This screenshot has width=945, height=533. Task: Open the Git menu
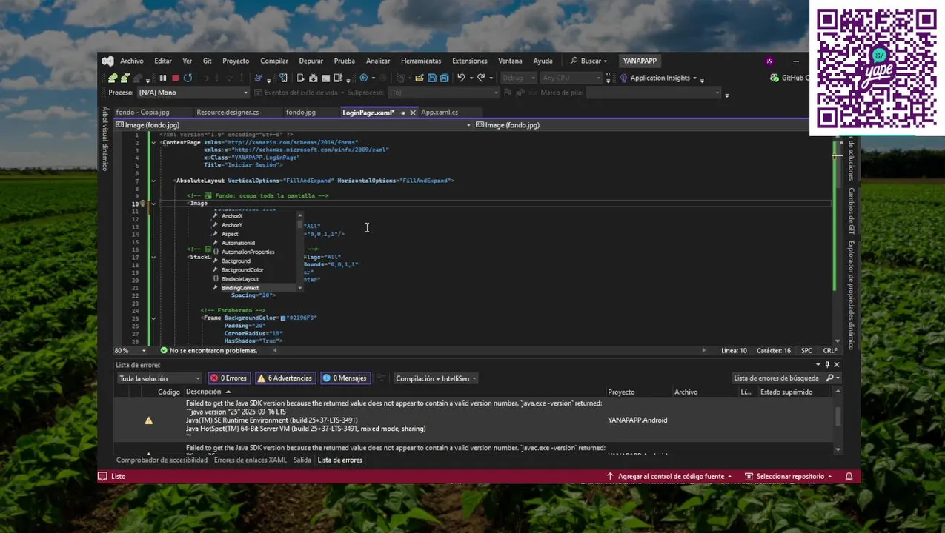click(x=207, y=61)
